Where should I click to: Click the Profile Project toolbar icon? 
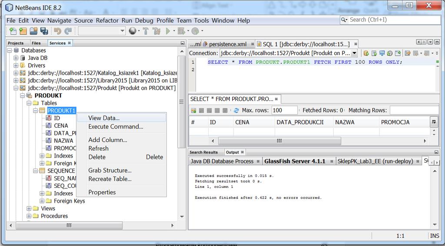195,31
